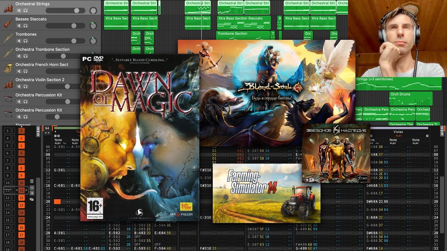Select the Xtra Bass Section Staccato region
Screen dimensions: 447x251
click(x=244, y=23)
